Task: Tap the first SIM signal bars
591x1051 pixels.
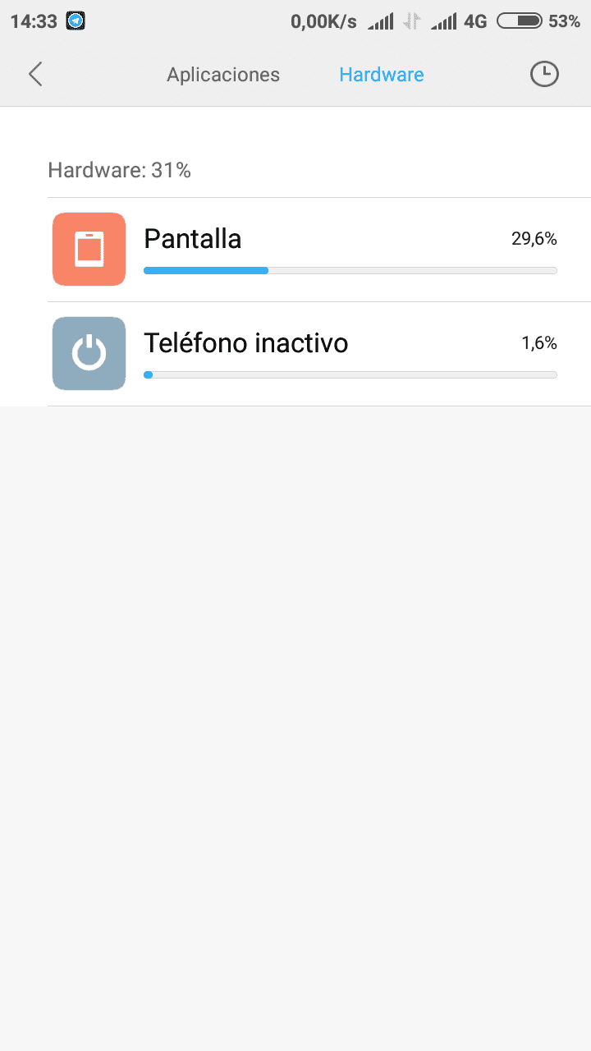Action: click(x=381, y=21)
